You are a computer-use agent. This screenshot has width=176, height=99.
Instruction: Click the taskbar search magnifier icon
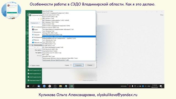33,86
